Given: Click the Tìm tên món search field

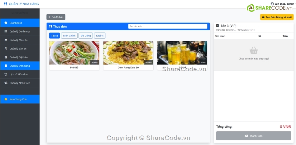Looking at the screenshot, I should click(168, 26).
